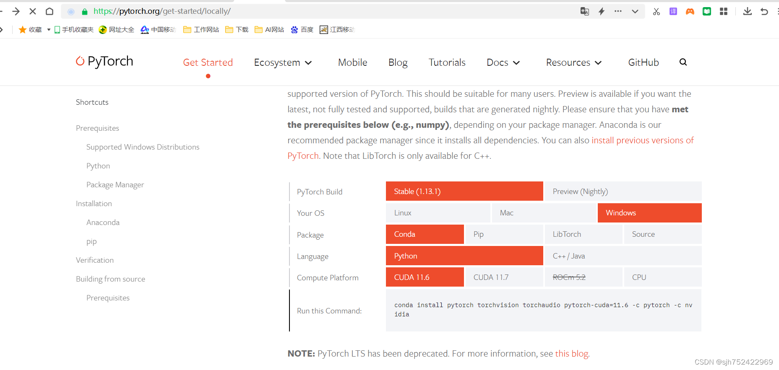Jump to Supported Windows Distributions section
The width and height of the screenshot is (779, 370).
[143, 147]
